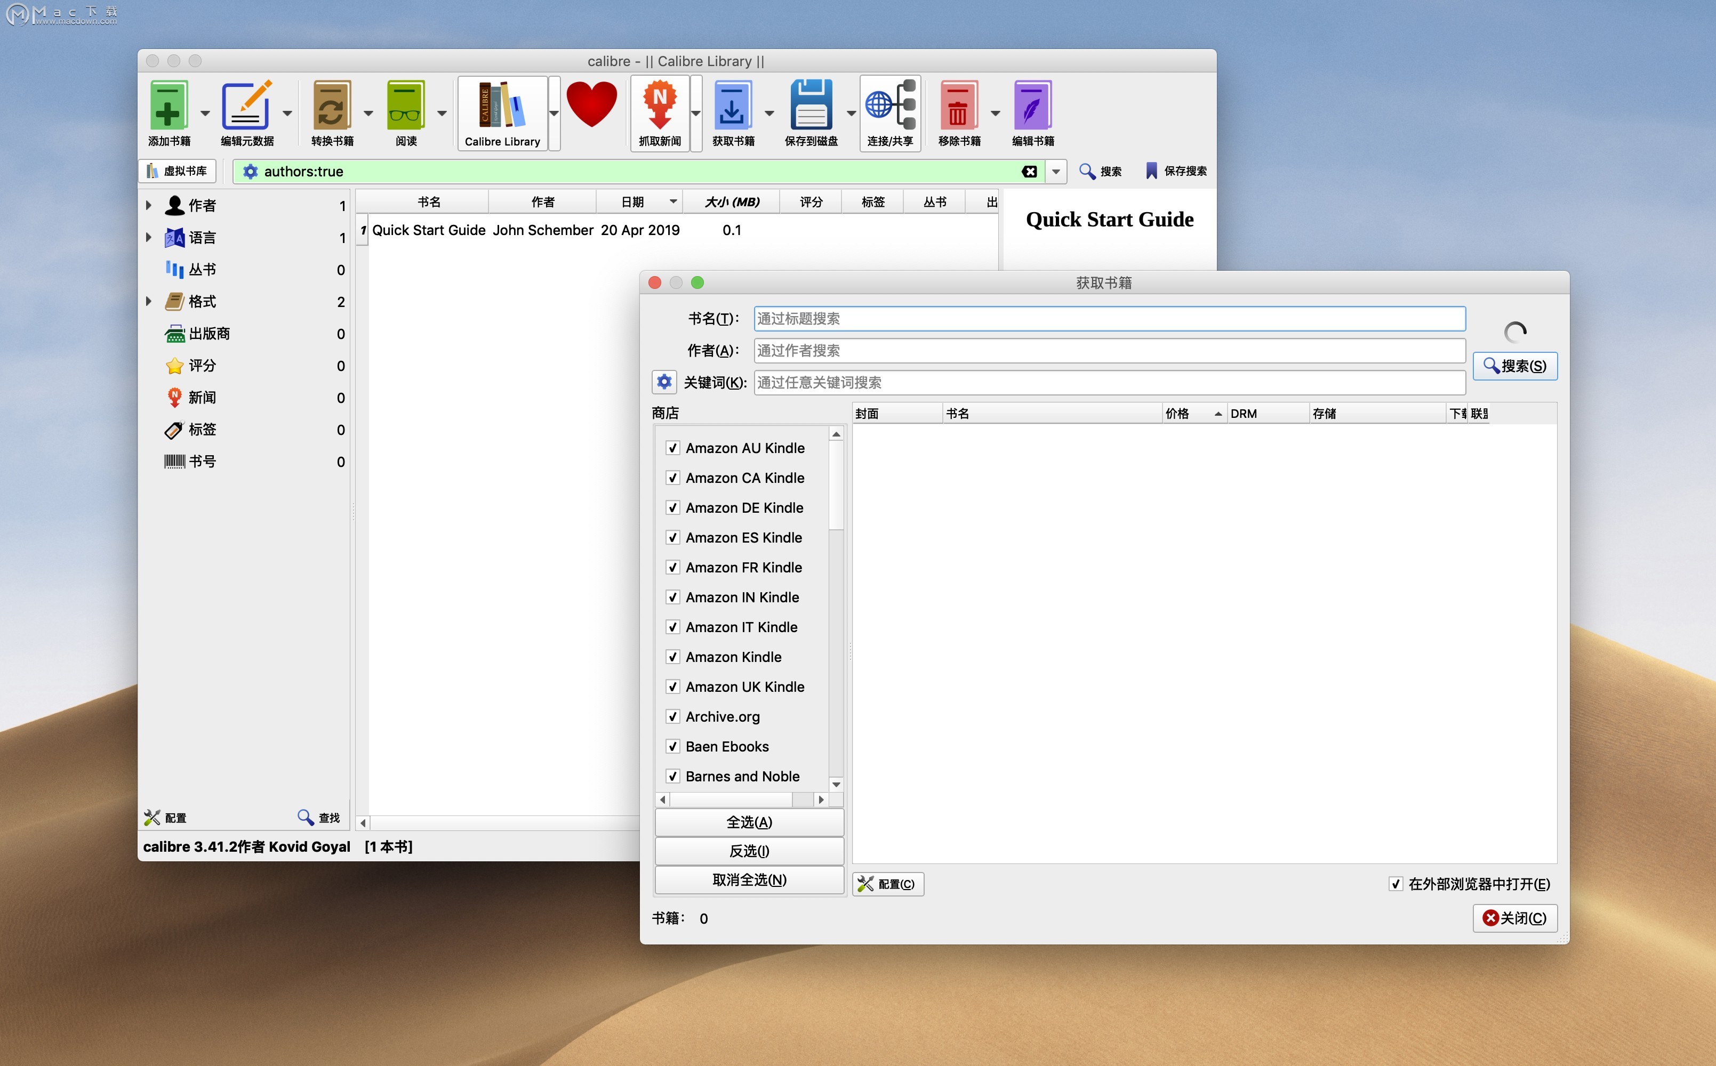Click the 作者(A) author search field
Viewport: 1716px width, 1066px height.
click(x=1110, y=350)
